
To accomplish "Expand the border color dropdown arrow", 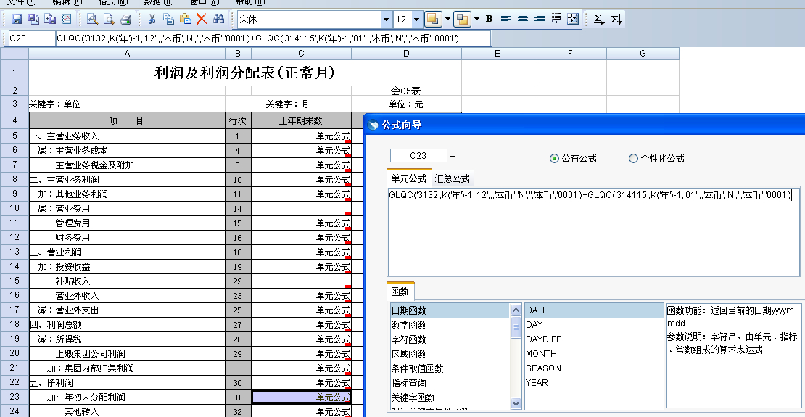I will click(x=477, y=20).
